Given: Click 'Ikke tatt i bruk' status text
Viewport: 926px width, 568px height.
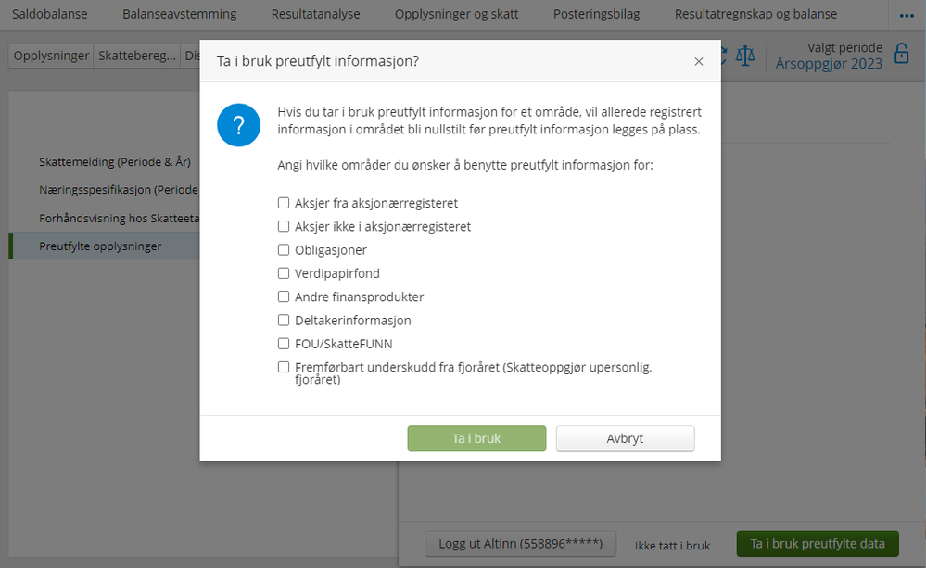Looking at the screenshot, I should (x=673, y=546).
